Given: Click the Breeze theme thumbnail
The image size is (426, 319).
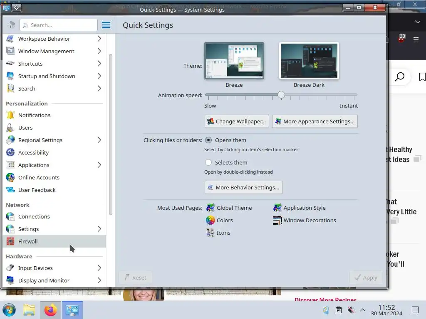Looking at the screenshot, I should coord(234,61).
